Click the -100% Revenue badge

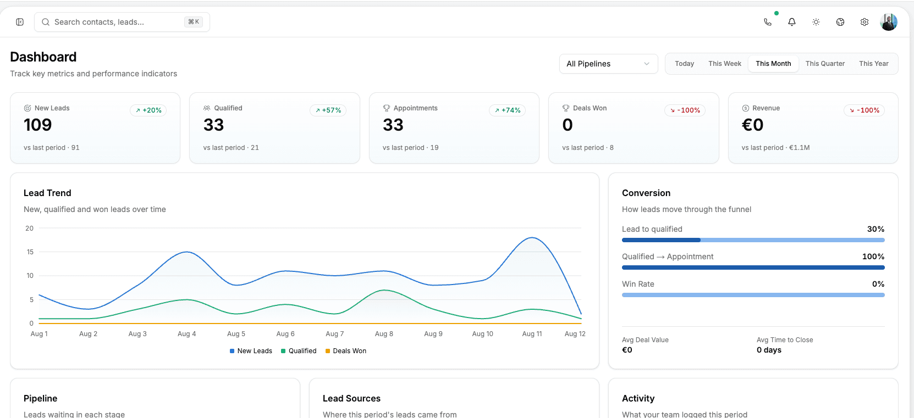pyautogui.click(x=865, y=110)
